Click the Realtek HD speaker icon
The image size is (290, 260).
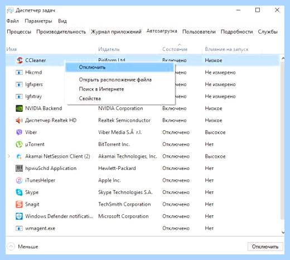tap(19, 120)
